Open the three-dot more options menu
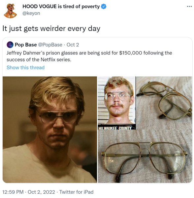Screen dimensions: 194x198 pos(189,7)
